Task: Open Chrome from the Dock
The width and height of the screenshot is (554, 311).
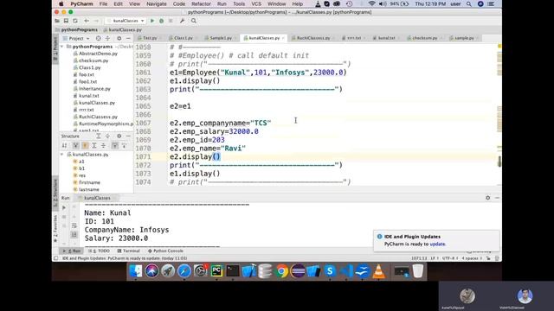Action: tap(281, 271)
